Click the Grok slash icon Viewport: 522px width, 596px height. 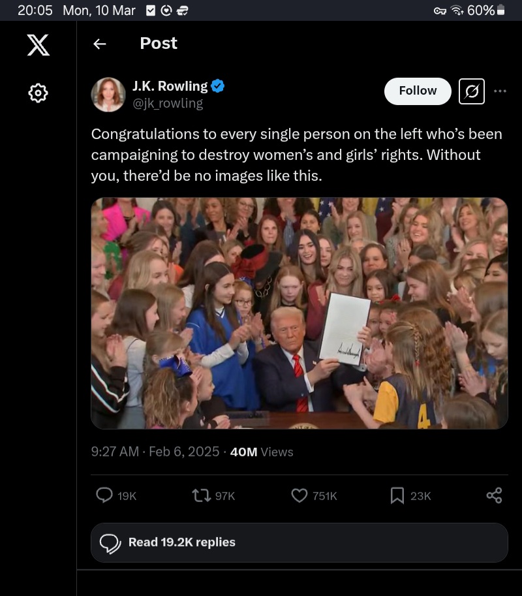click(x=472, y=91)
